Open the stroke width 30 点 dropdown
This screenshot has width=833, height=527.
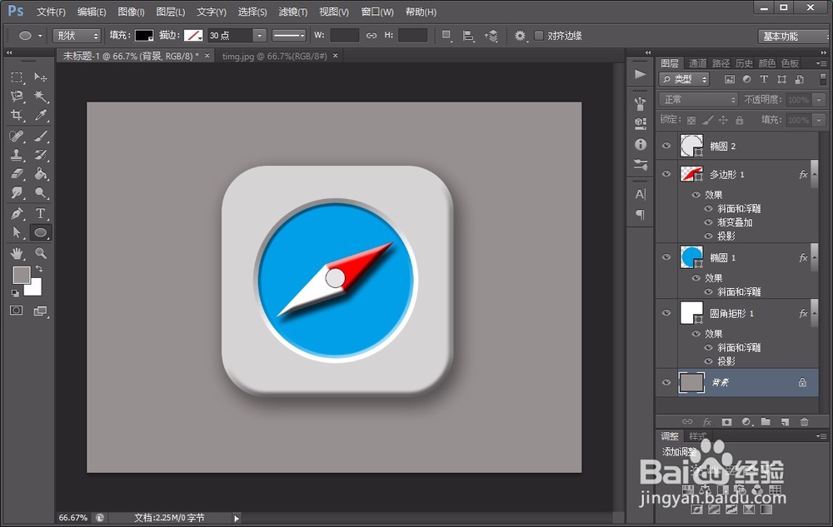click(x=259, y=36)
